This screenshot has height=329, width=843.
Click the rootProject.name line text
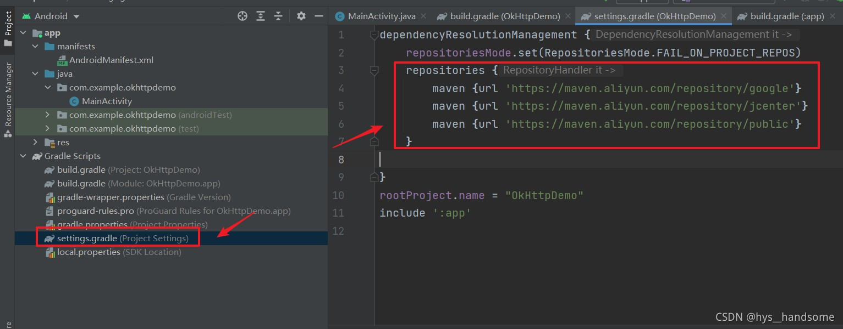[481, 195]
